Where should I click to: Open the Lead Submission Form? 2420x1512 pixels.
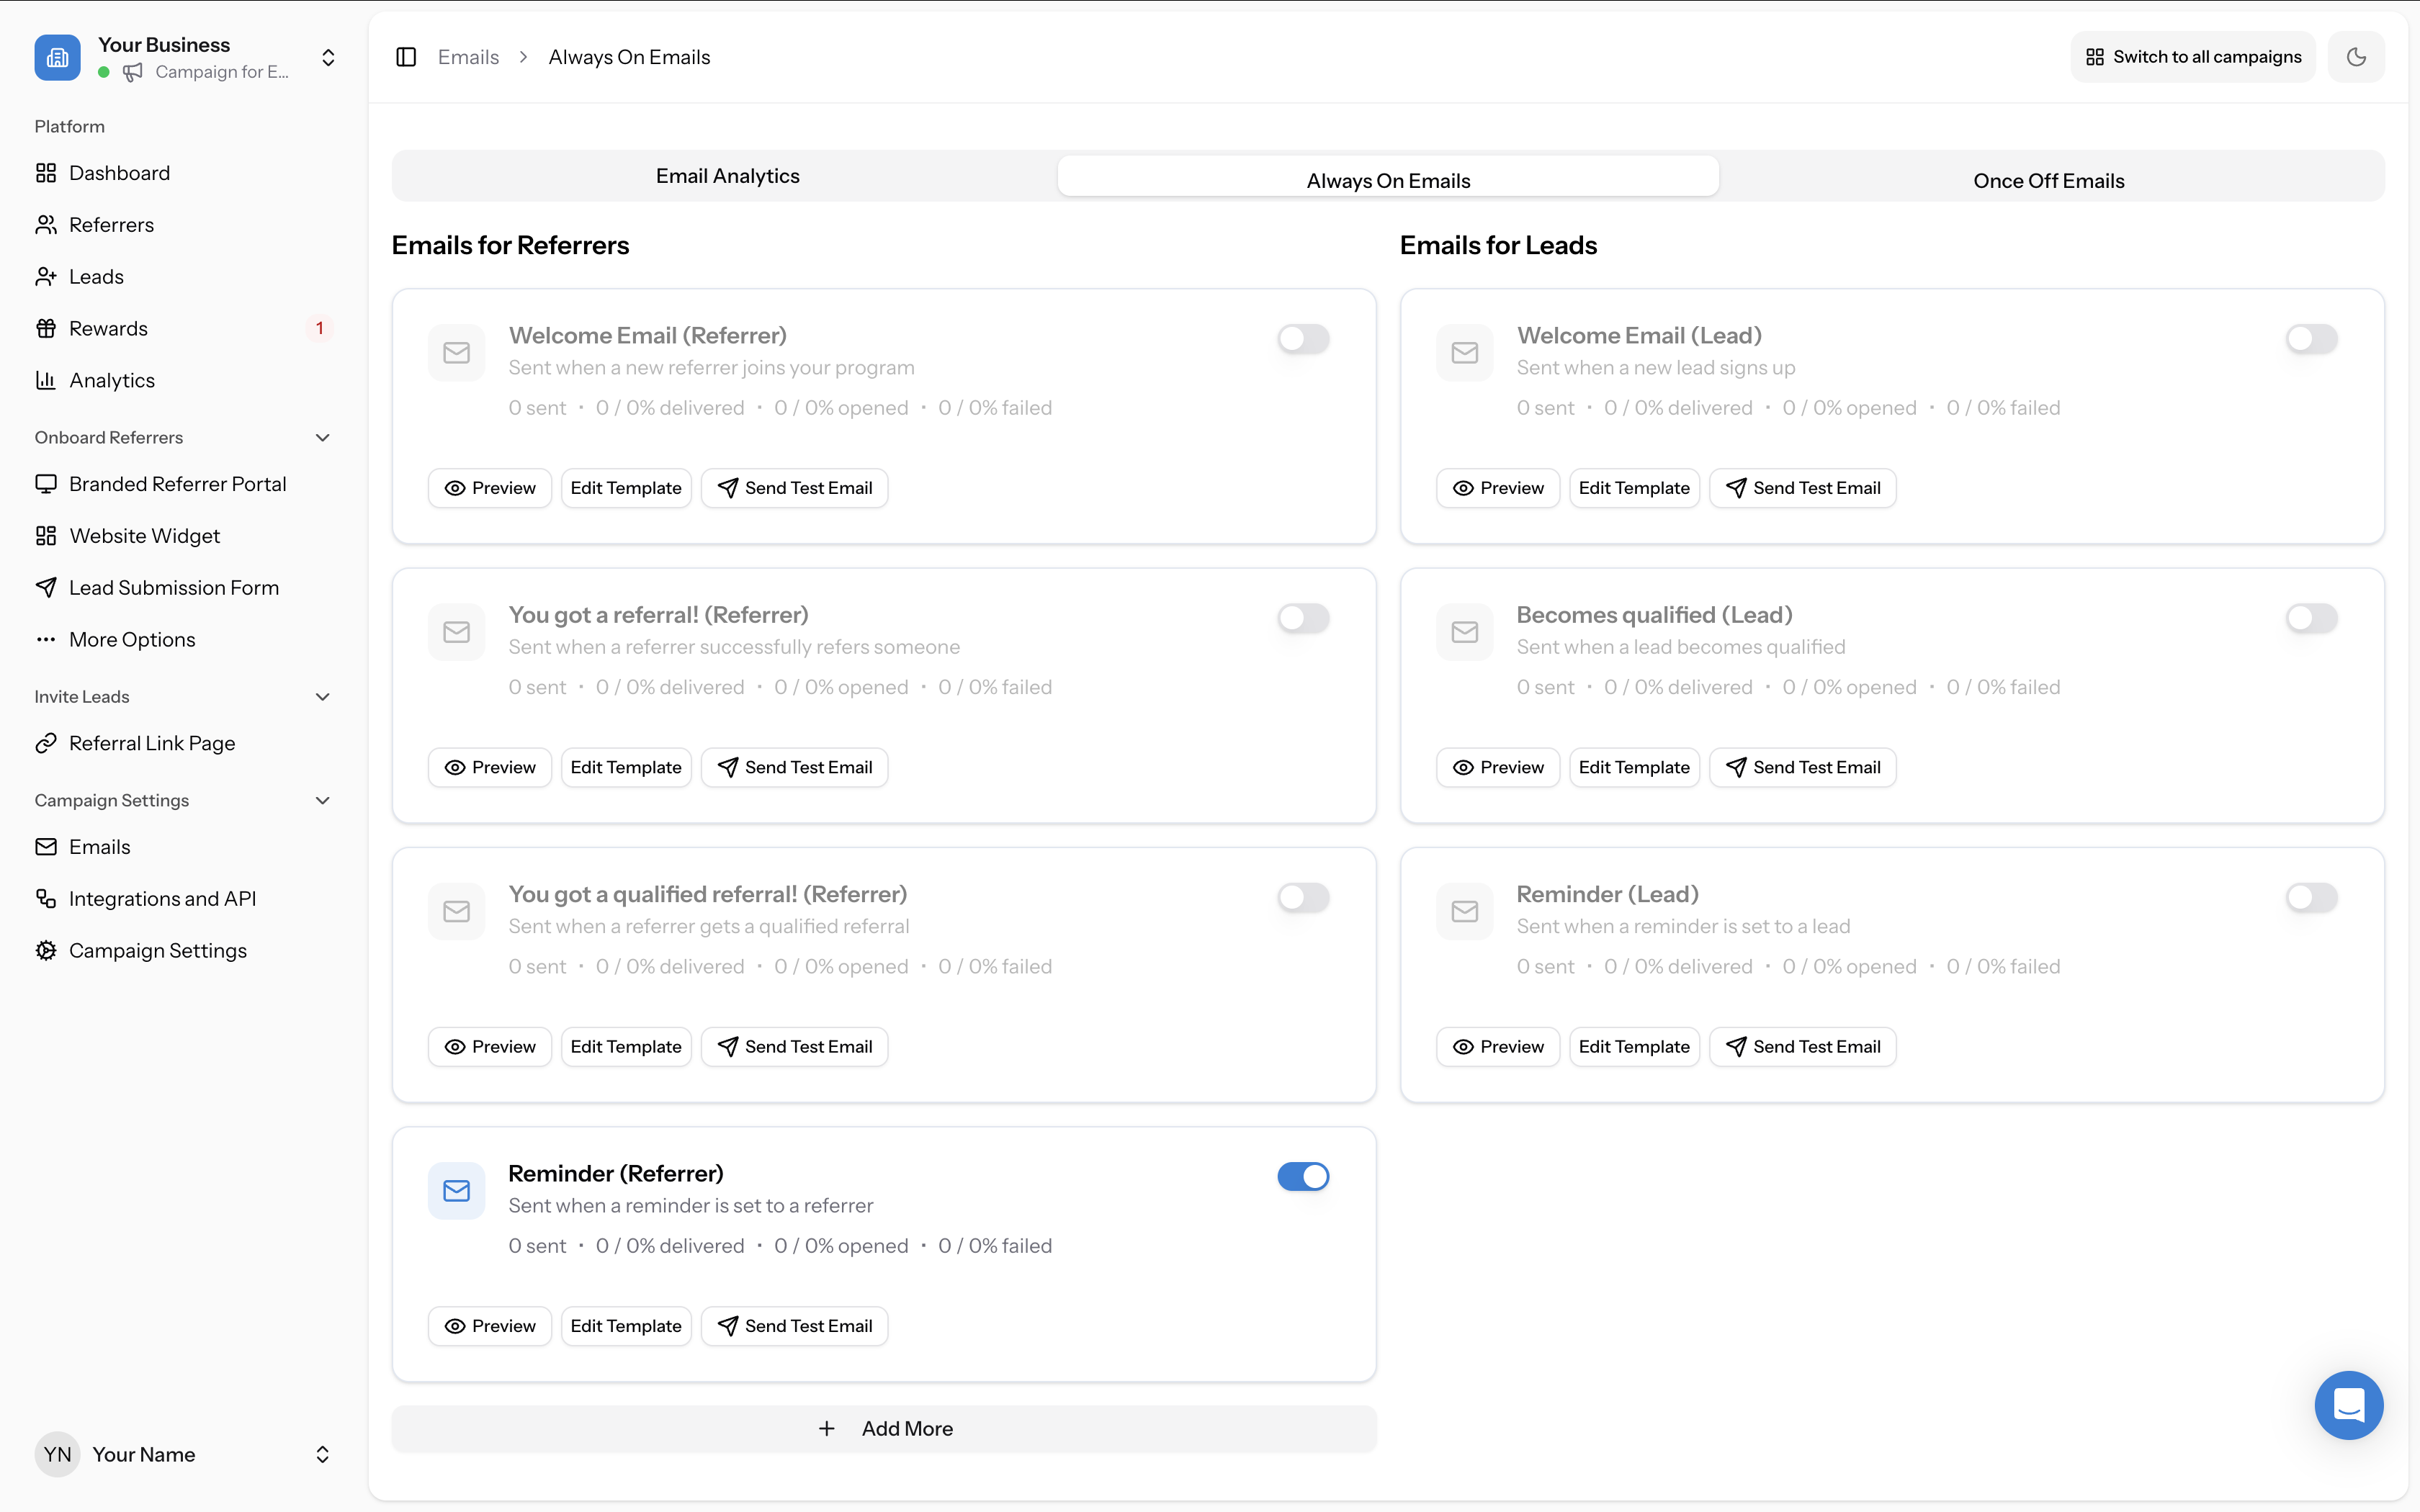[174, 587]
